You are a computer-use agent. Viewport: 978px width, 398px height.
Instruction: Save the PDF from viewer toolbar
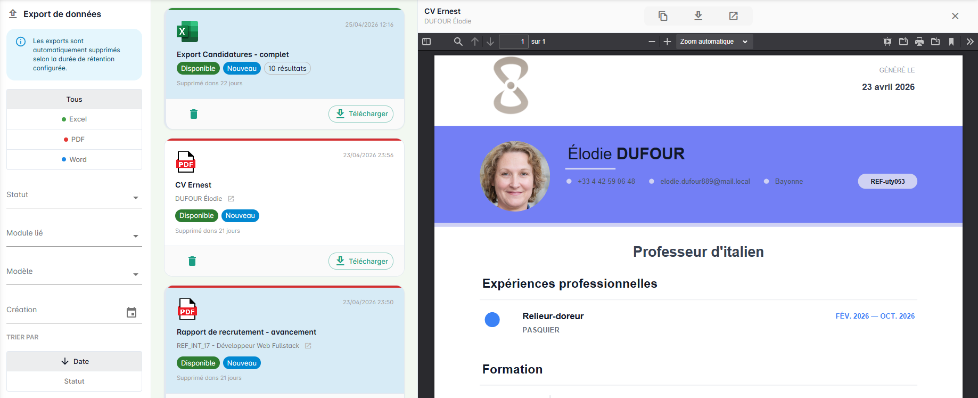(x=935, y=42)
